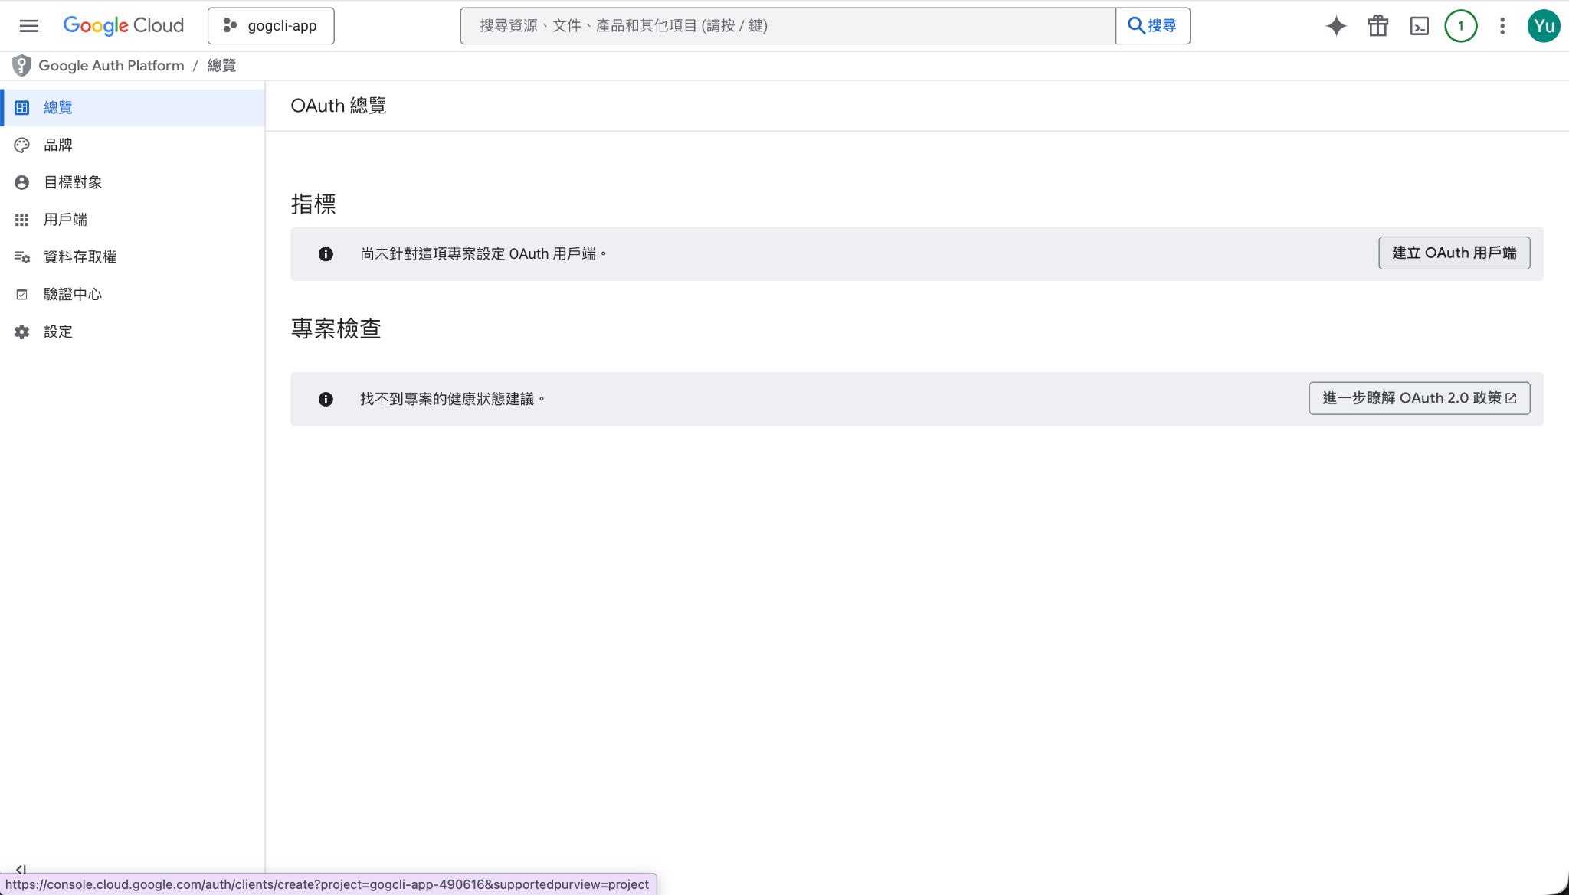Focus the resource search input field
Viewport: 1569px width, 895px height.
pos(788,26)
